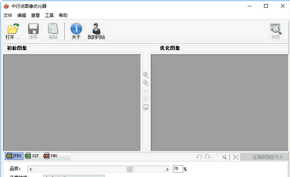The height and width of the screenshot is (177, 290).
Task: Click the 压缩到指定大小 button
Action: click(x=264, y=157)
